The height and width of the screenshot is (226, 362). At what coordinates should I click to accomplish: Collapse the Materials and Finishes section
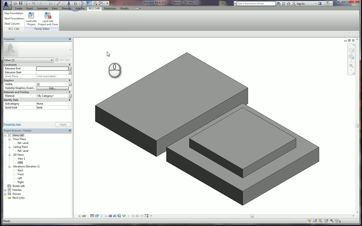click(x=69, y=92)
